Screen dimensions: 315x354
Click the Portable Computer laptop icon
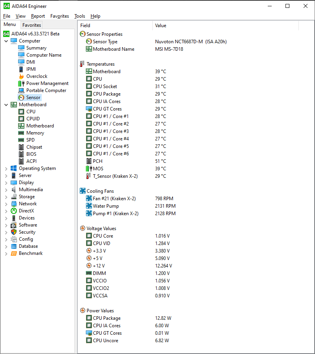(21, 90)
